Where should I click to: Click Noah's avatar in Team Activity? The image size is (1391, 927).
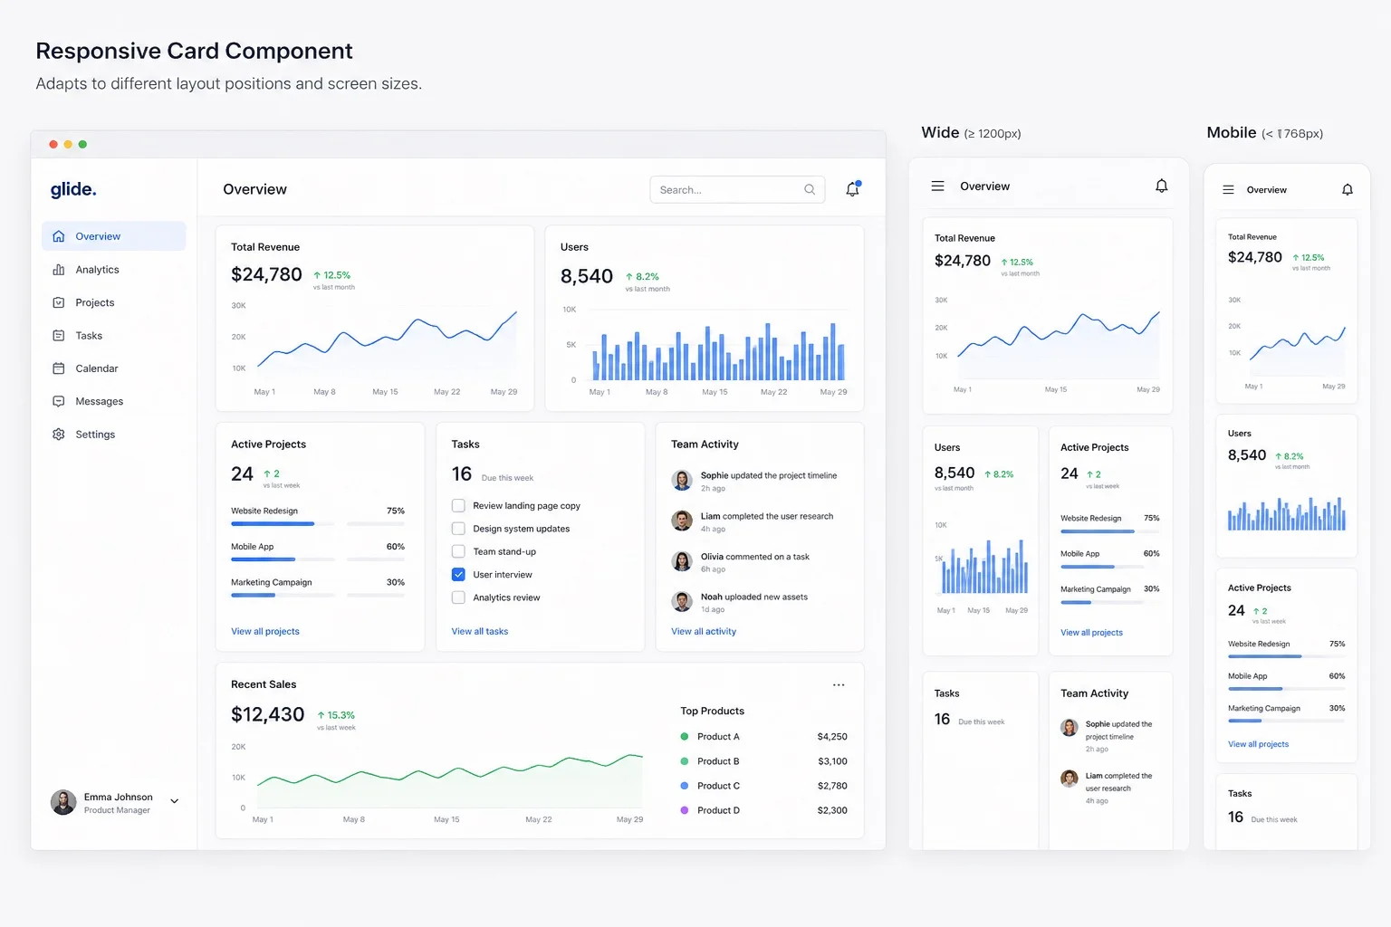click(x=682, y=602)
